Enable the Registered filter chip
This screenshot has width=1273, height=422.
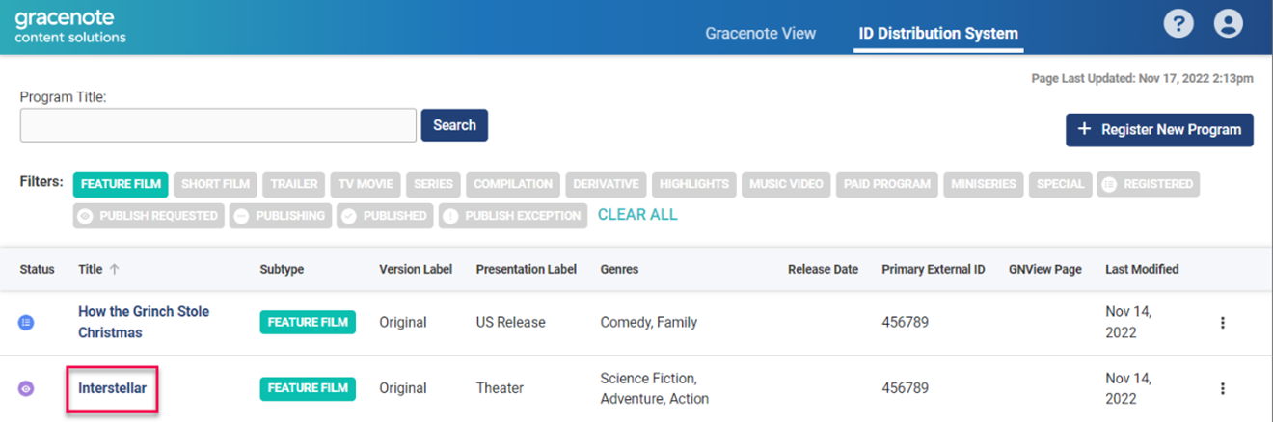(x=1148, y=184)
